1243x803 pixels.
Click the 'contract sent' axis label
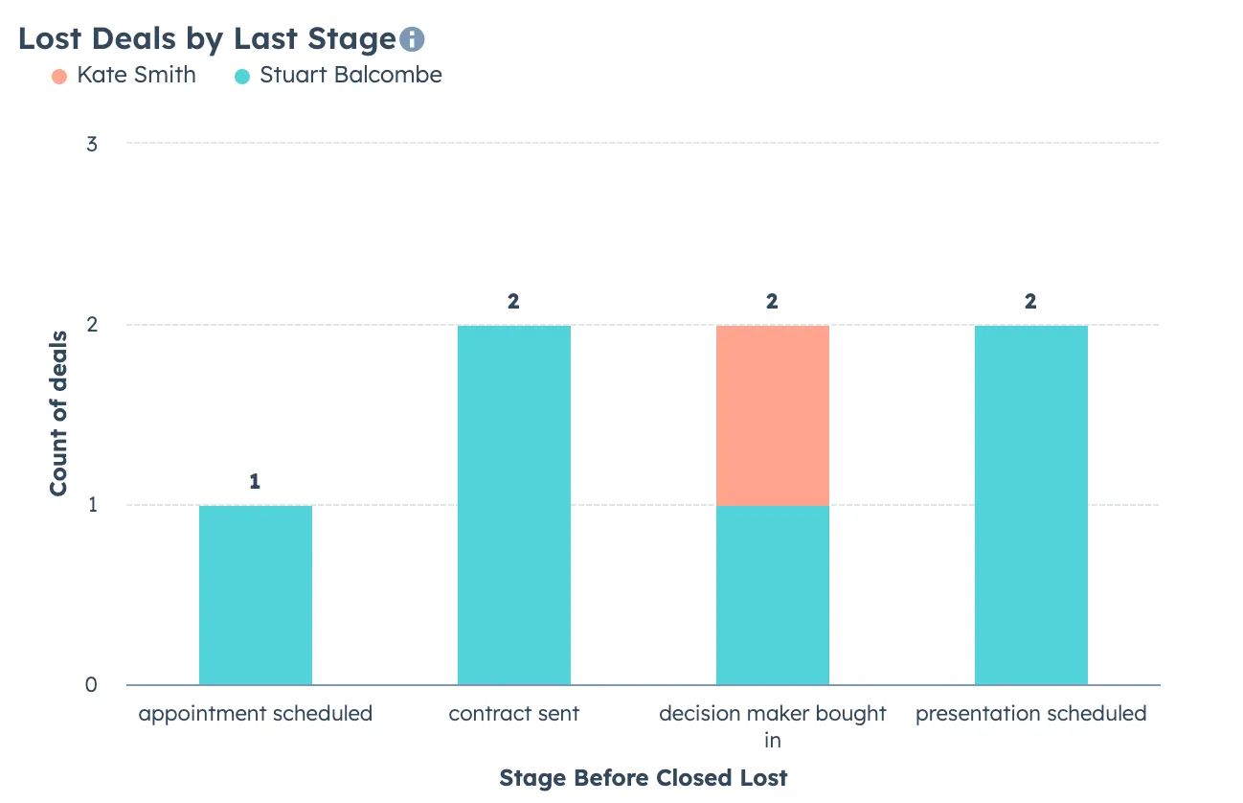pyautogui.click(x=514, y=714)
